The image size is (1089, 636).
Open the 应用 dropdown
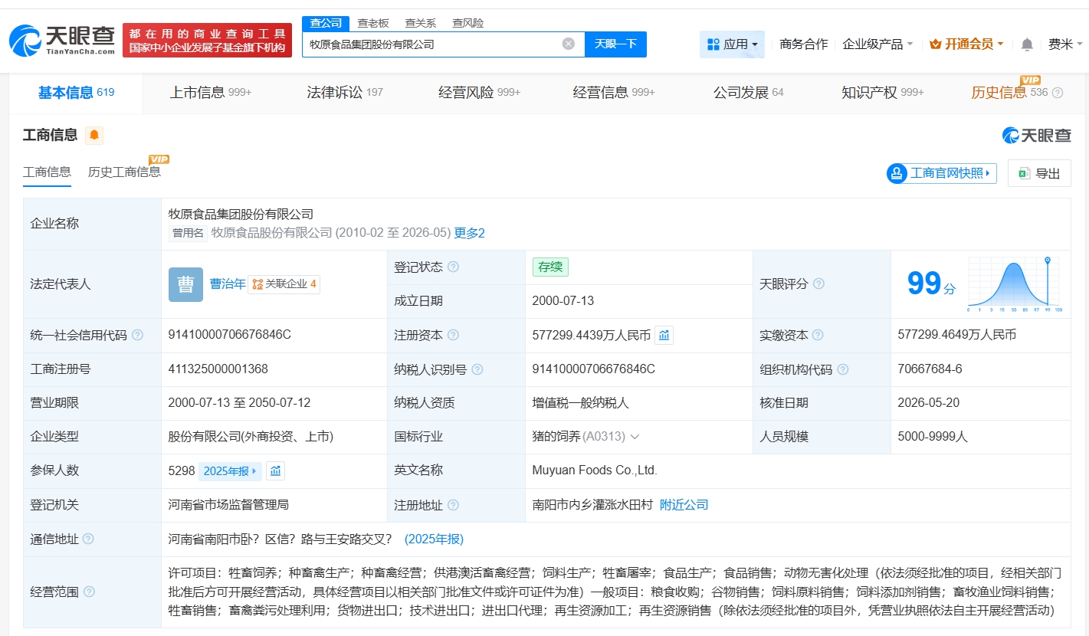point(732,44)
